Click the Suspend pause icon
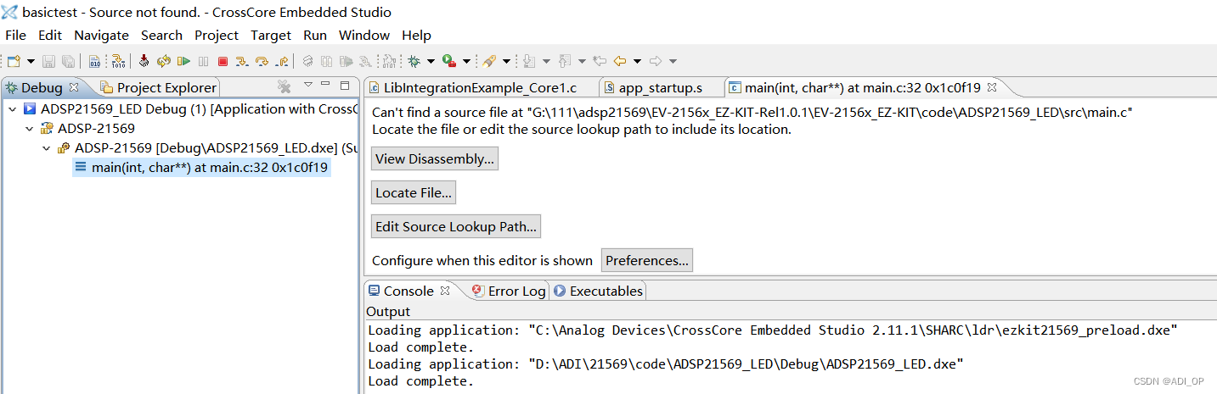 coord(203,61)
